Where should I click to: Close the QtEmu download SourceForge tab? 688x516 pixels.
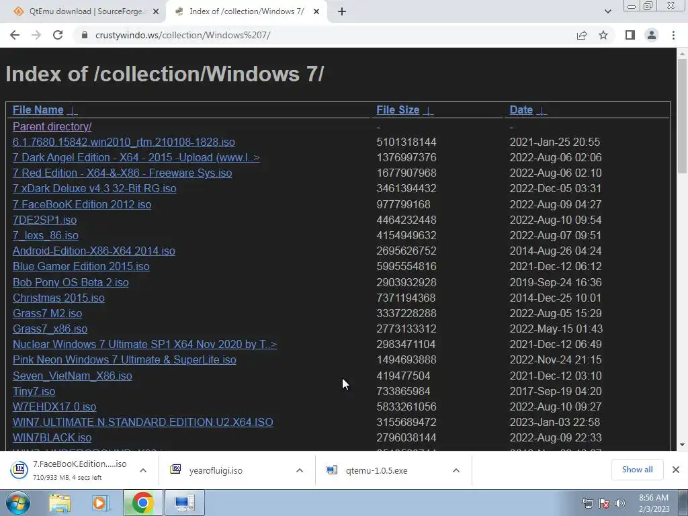point(155,12)
